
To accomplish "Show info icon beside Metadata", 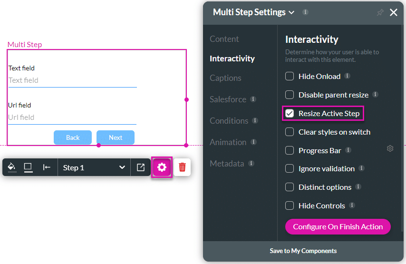I will pyautogui.click(x=251, y=163).
